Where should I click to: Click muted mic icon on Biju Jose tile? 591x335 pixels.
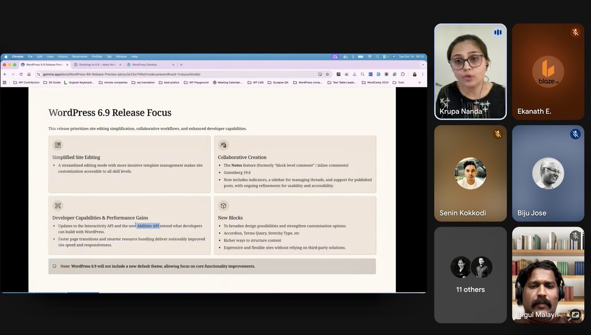575,134
